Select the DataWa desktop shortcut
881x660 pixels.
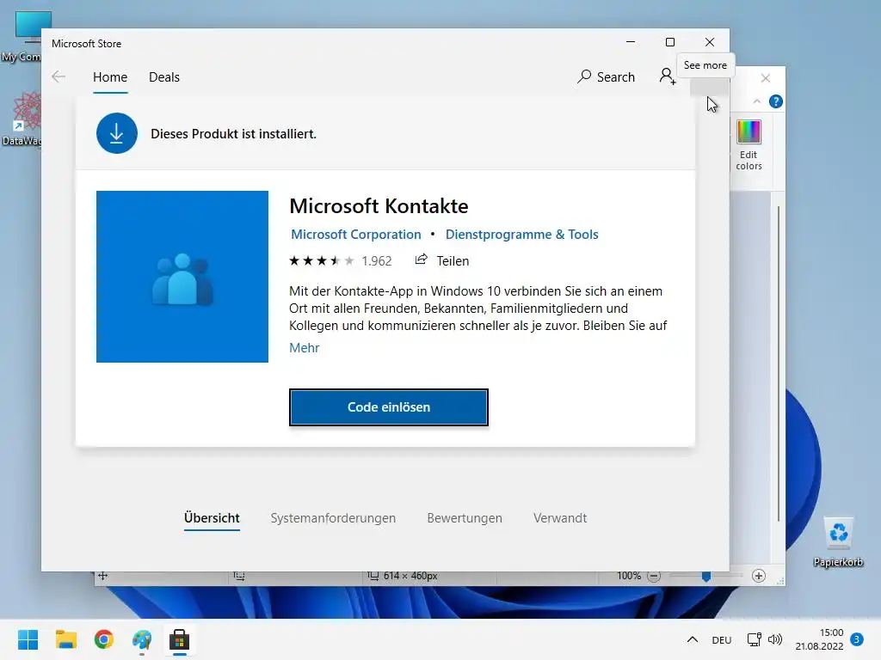(22, 119)
